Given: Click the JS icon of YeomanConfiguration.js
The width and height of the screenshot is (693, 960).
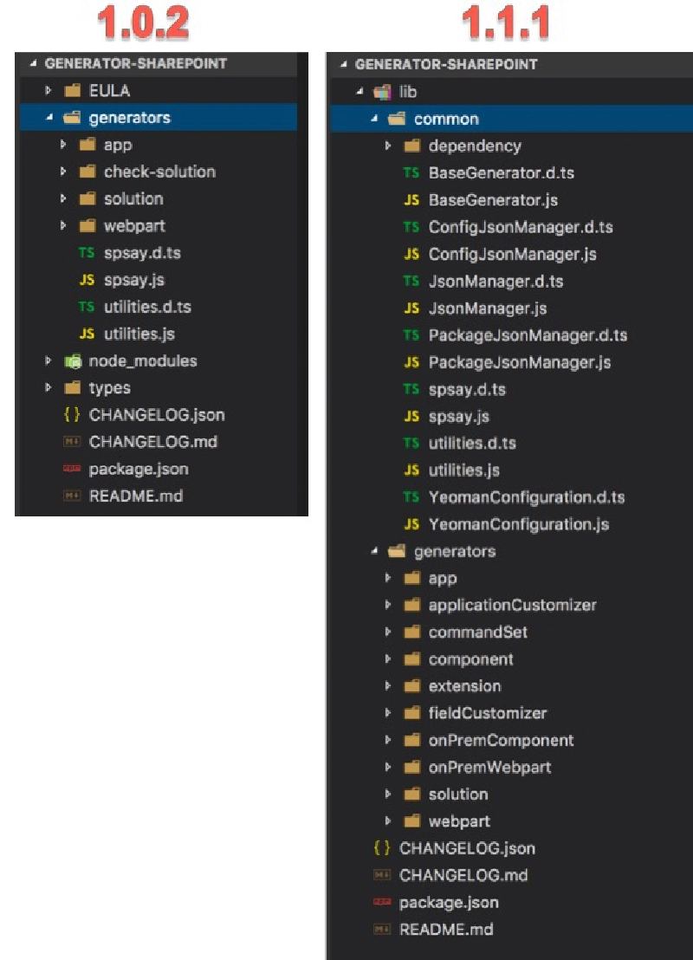Looking at the screenshot, I should 411,524.
